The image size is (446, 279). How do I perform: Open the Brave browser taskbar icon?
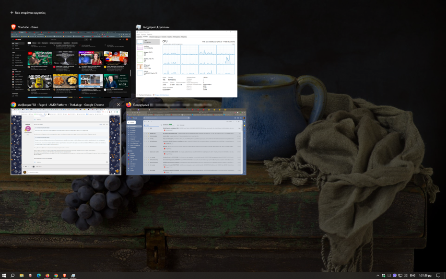tap(65, 275)
